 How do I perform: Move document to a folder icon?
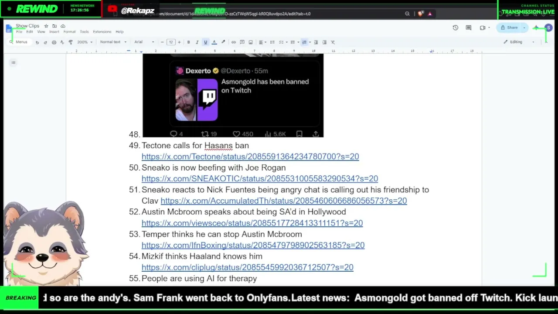[54, 26]
